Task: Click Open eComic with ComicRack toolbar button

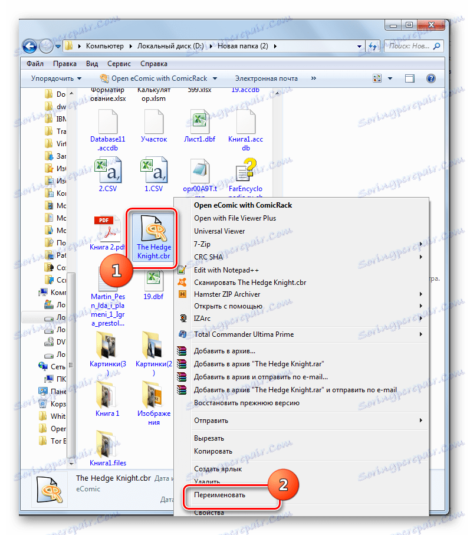Action: click(153, 78)
